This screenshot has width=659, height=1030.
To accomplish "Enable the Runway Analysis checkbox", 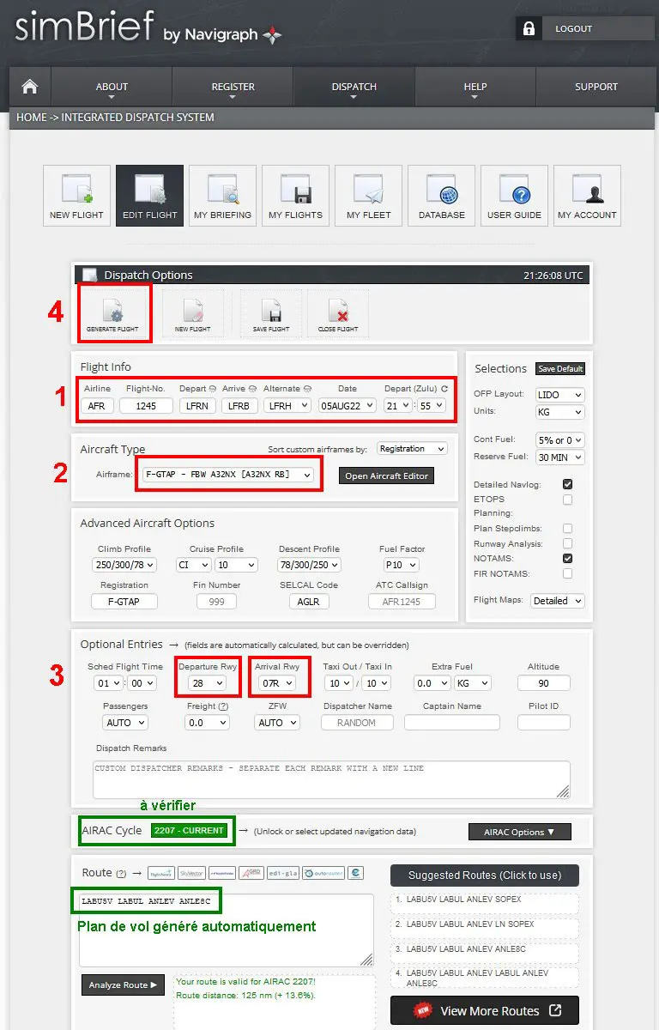I will tap(567, 543).
